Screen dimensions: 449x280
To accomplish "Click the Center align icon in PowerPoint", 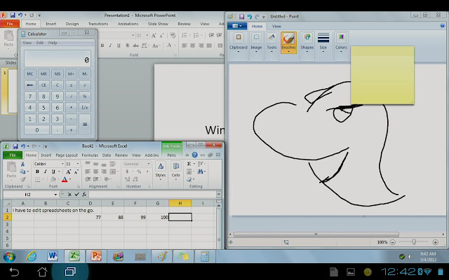I will coord(193,45).
